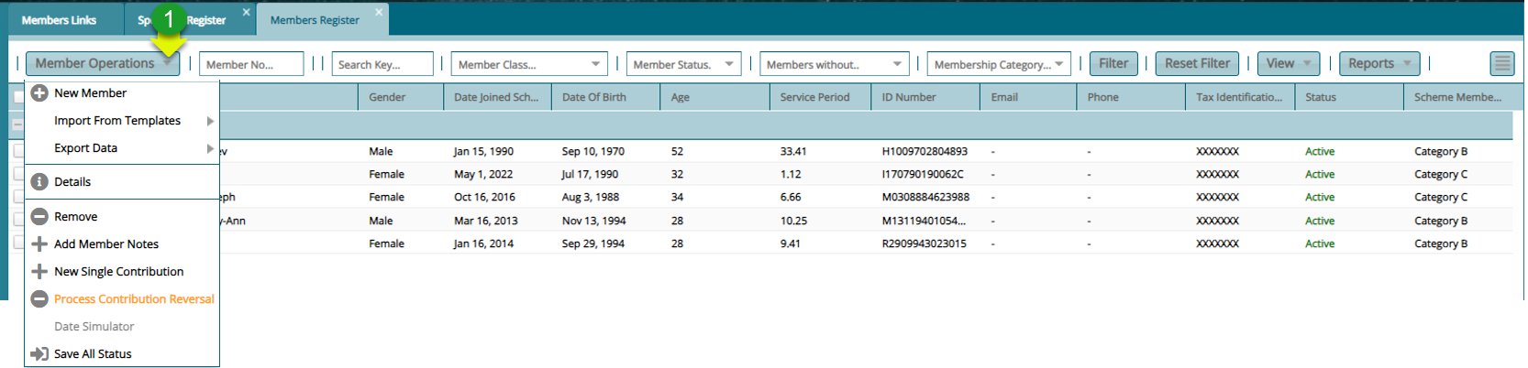Image resolution: width=1528 pixels, height=368 pixels.
Task: Sort by the Status column header
Action: click(1348, 97)
